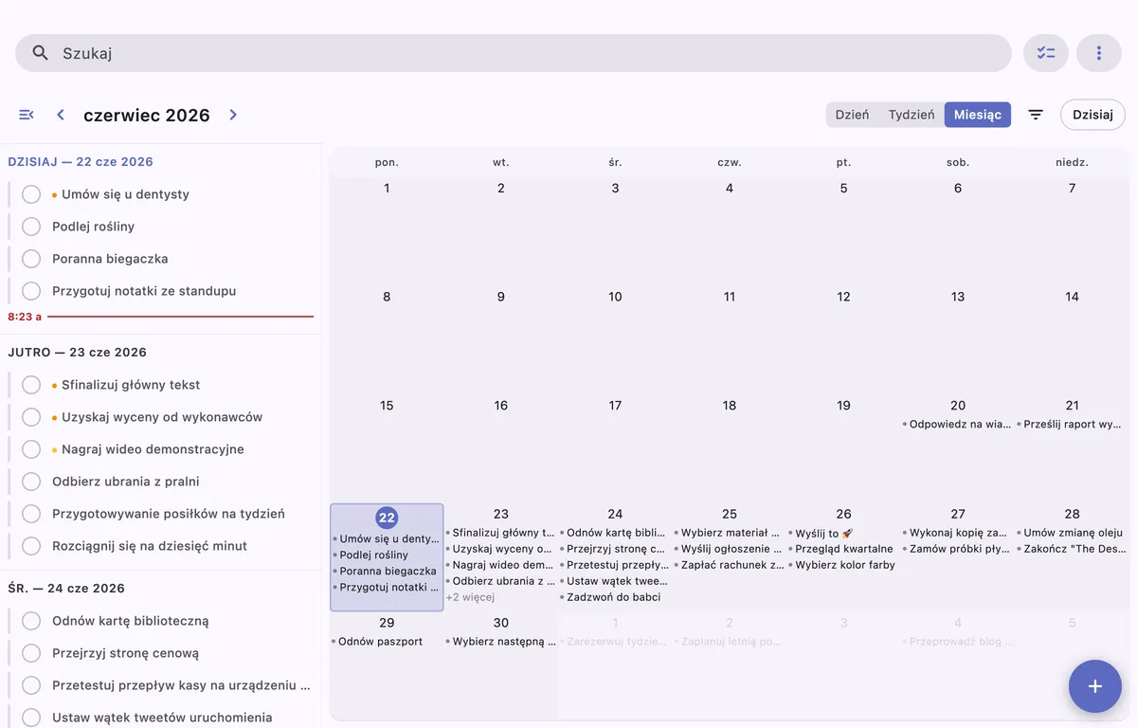Open Zakończ "The Des... event
Viewport: 1137px width, 728px height.
(1072, 549)
